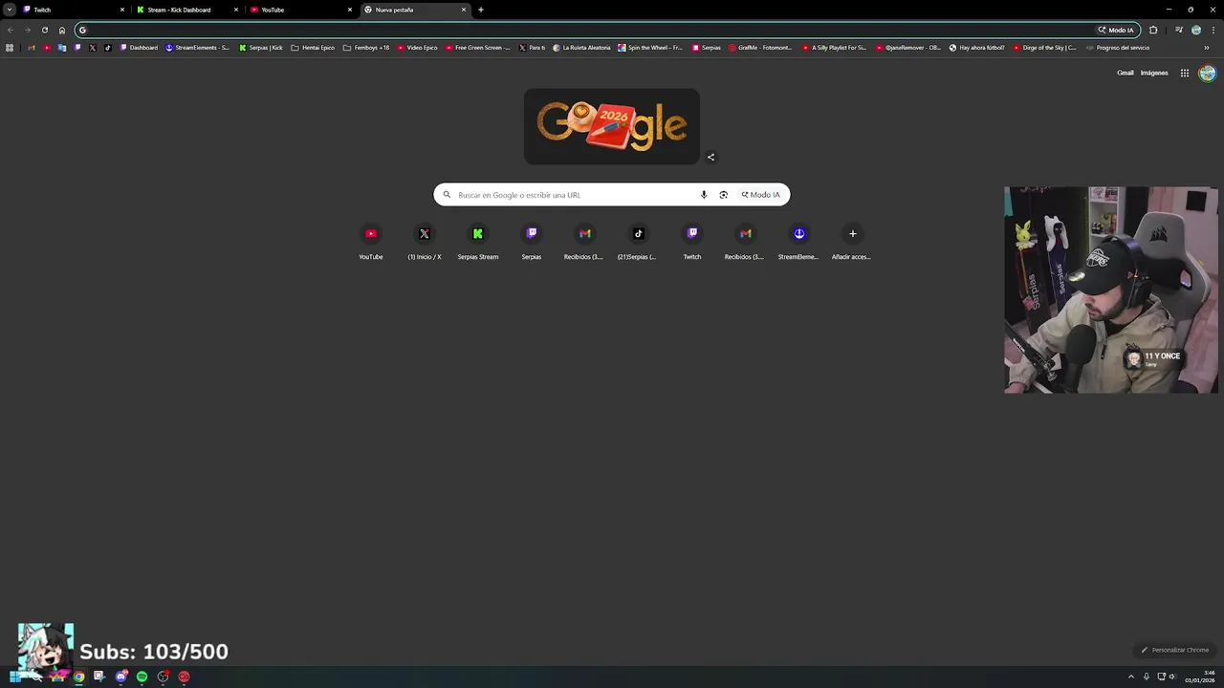Open a new tab with plus button
Viewport: 1224px width, 688px height.
[481, 10]
